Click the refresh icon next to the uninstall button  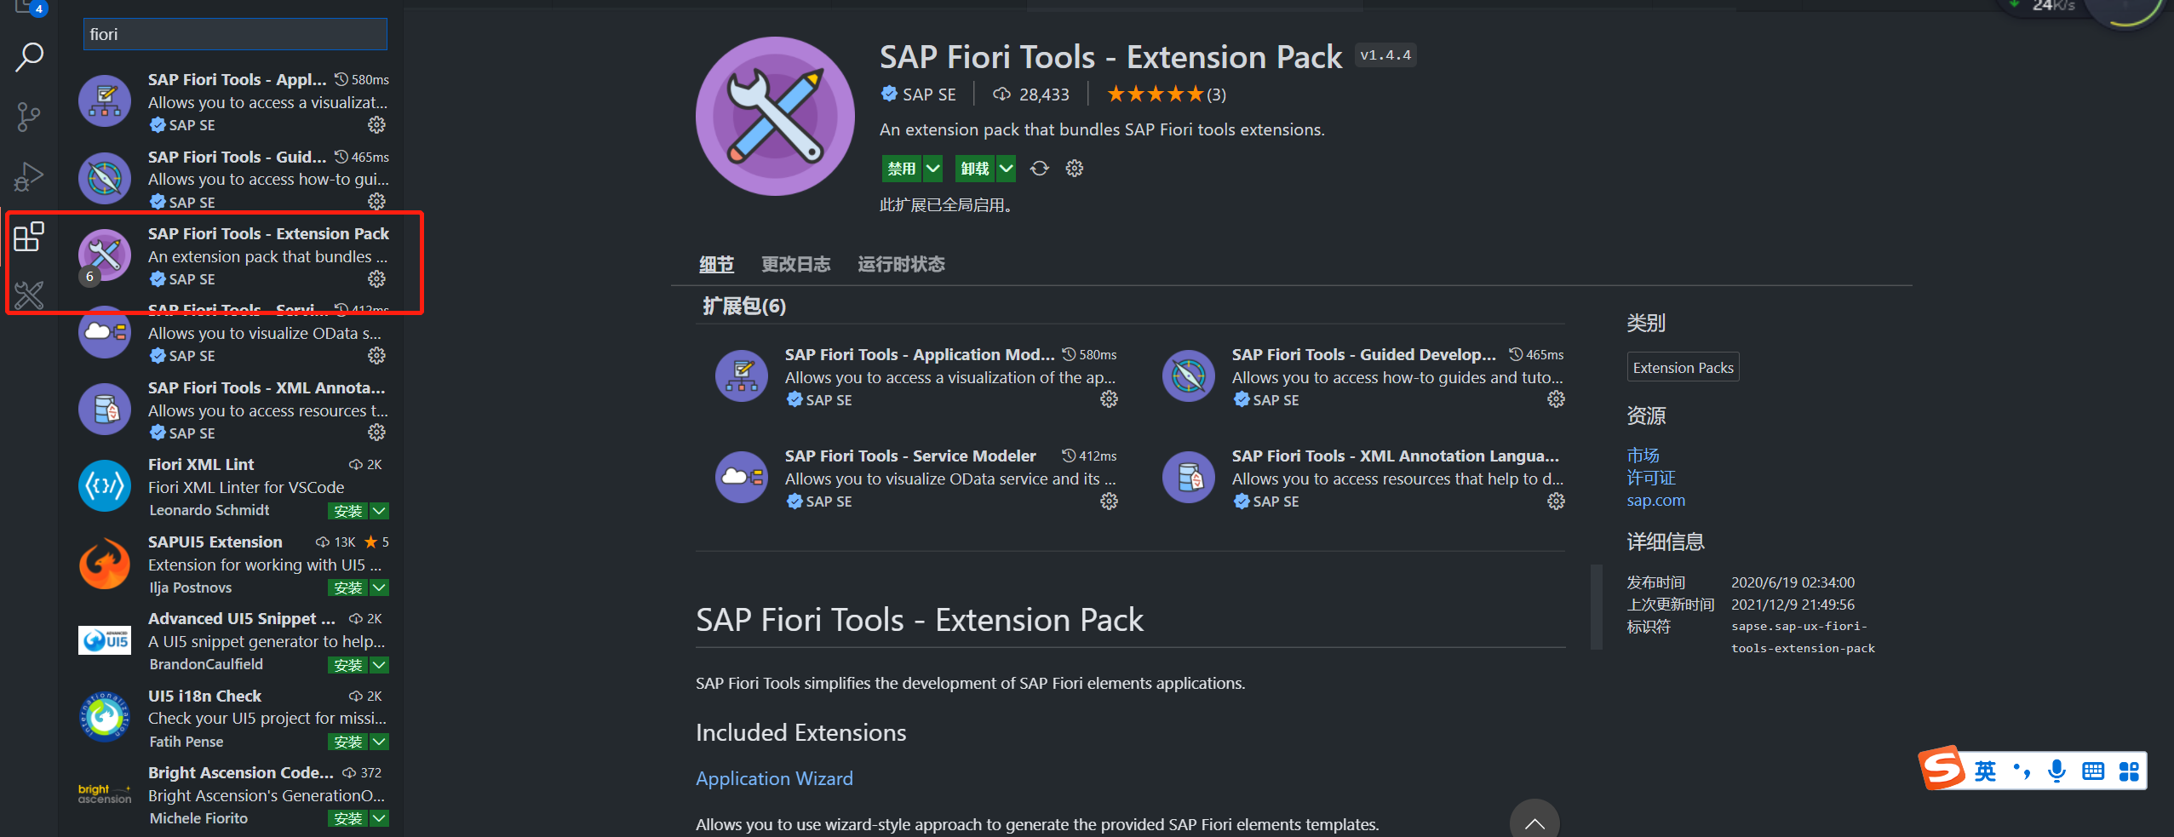point(1039,168)
